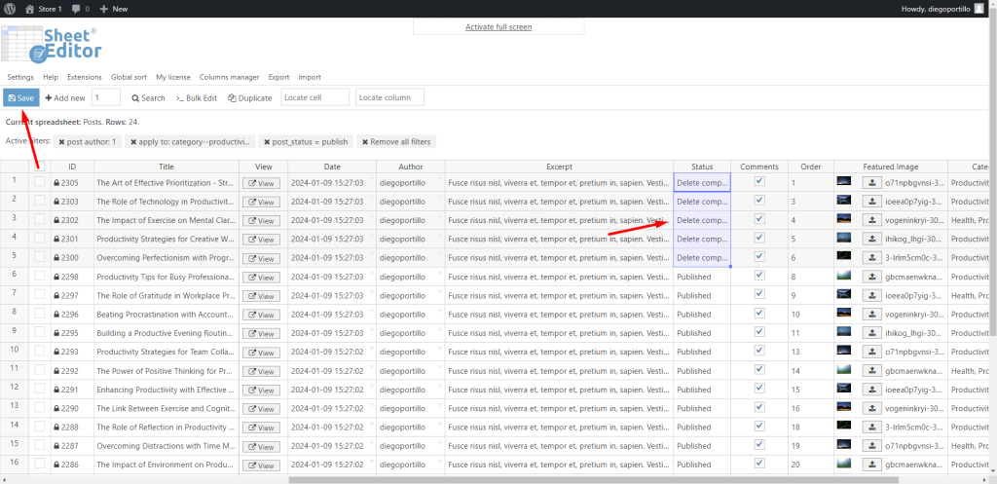
Task: Open featured image thumbnail of post 2305
Action: (844, 182)
